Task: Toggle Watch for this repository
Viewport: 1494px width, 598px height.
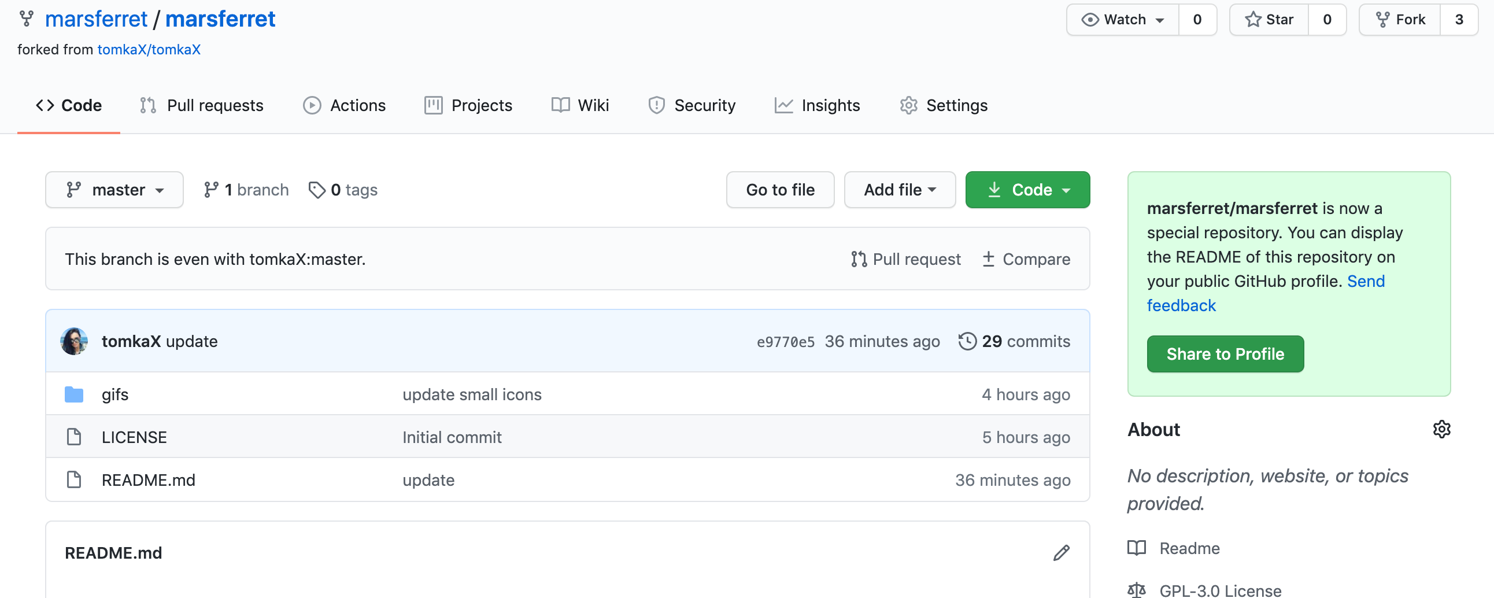Action: point(1123,20)
